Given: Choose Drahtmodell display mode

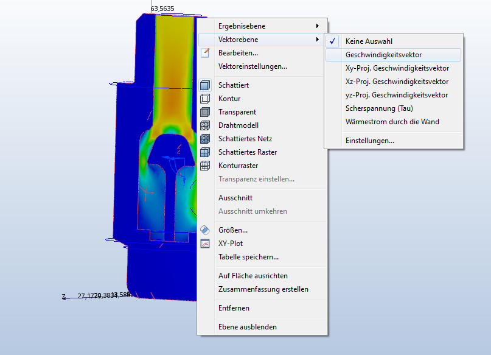Looking at the screenshot, I should click(x=262, y=125).
